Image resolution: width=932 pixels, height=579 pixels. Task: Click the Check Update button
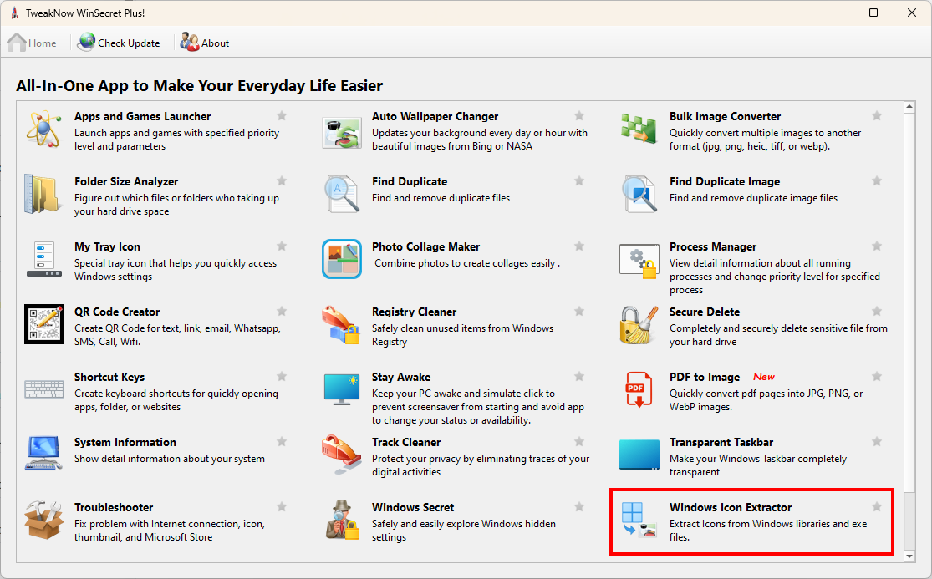tap(119, 42)
